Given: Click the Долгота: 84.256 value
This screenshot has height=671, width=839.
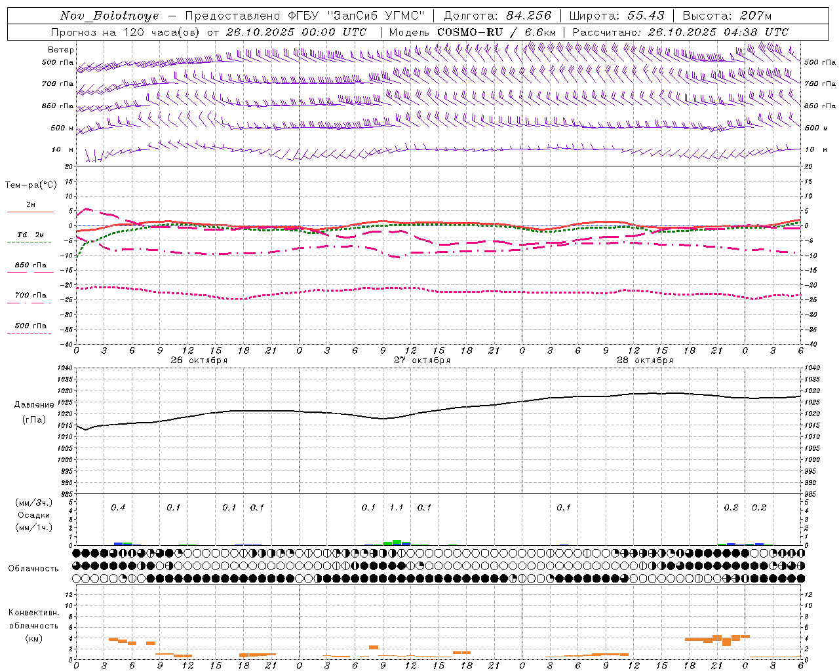Looking at the screenshot, I should (498, 16).
